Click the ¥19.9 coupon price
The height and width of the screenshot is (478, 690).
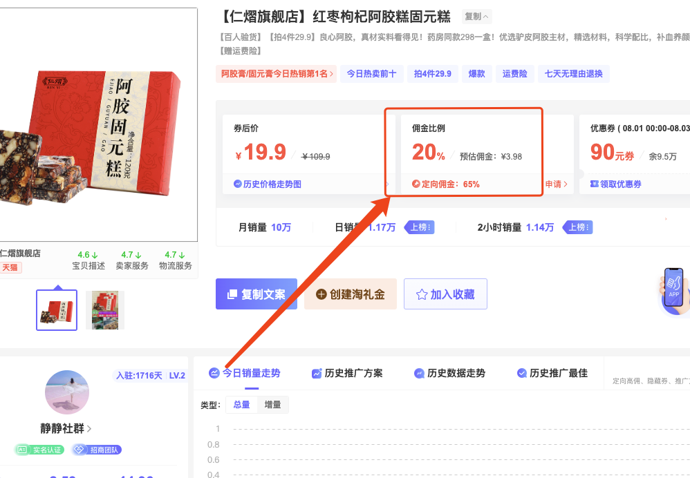(261, 152)
